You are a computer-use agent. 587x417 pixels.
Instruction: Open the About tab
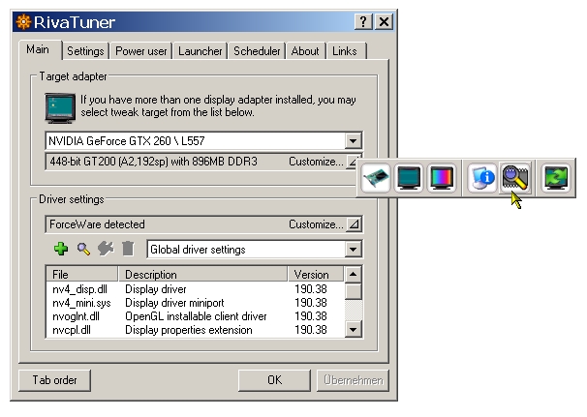(x=305, y=51)
